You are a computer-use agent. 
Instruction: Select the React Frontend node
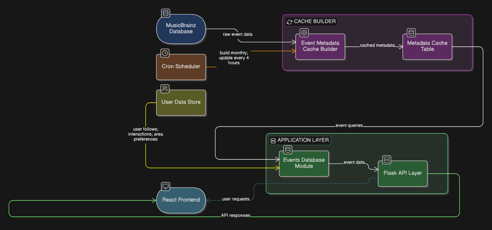tap(181, 200)
